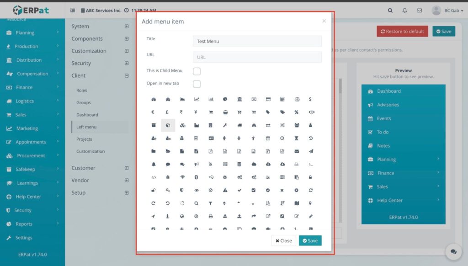Choose the warning triangle icon
Viewport: 468px width, 266px height.
225,190
